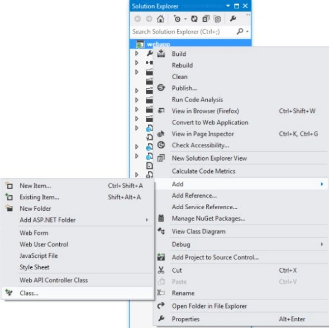The width and height of the screenshot is (329, 328).
Task: Select Add Project to Source Control
Action: pos(241,257)
